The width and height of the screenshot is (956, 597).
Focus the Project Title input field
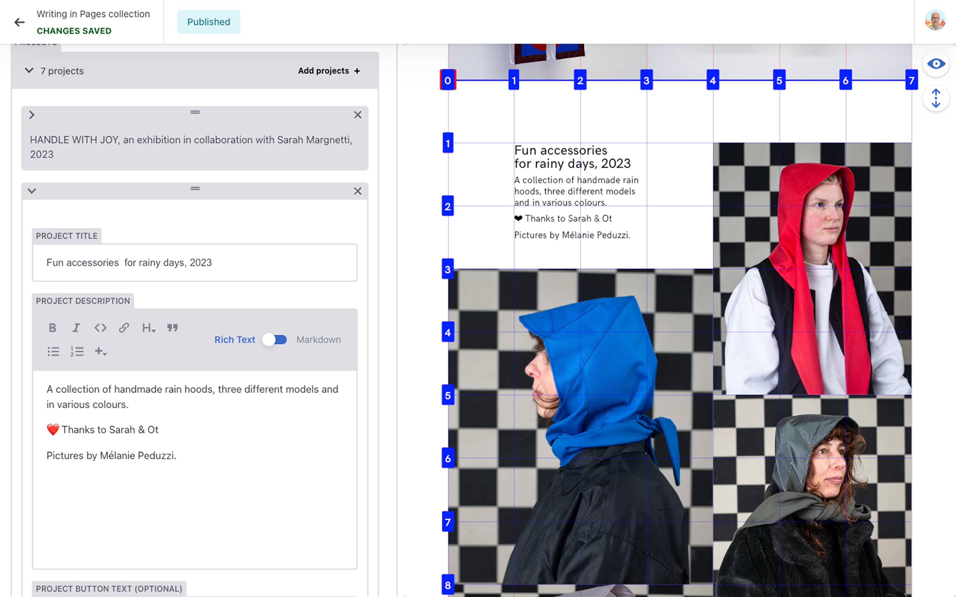pyautogui.click(x=195, y=263)
